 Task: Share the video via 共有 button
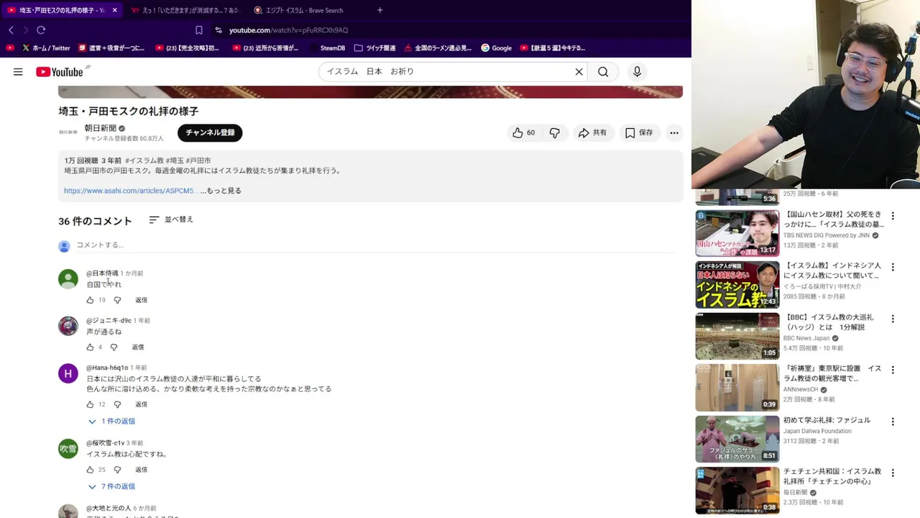[x=593, y=133]
